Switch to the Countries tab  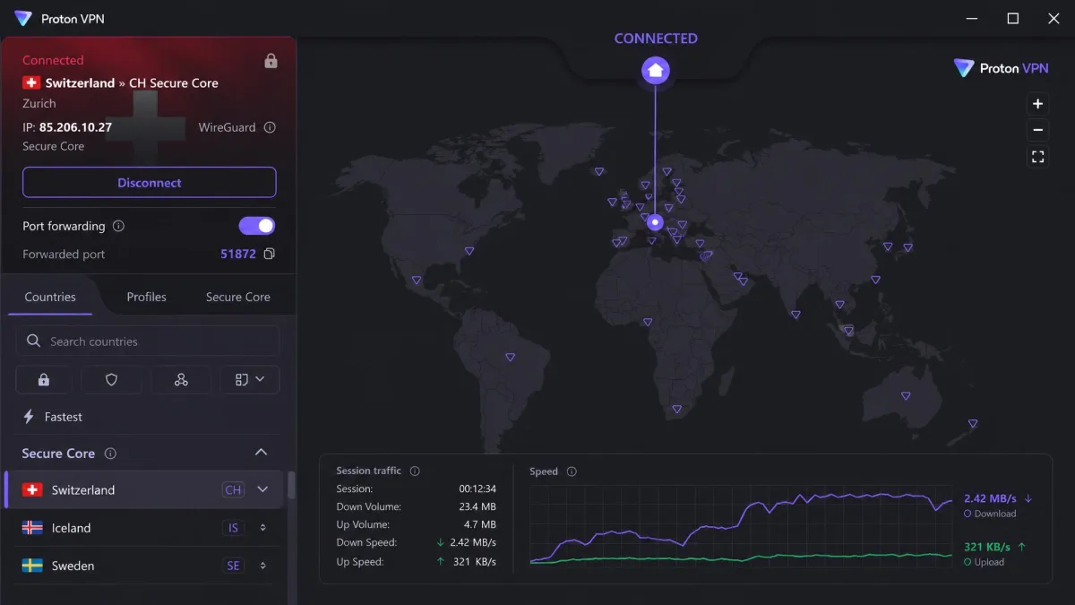[50, 297]
